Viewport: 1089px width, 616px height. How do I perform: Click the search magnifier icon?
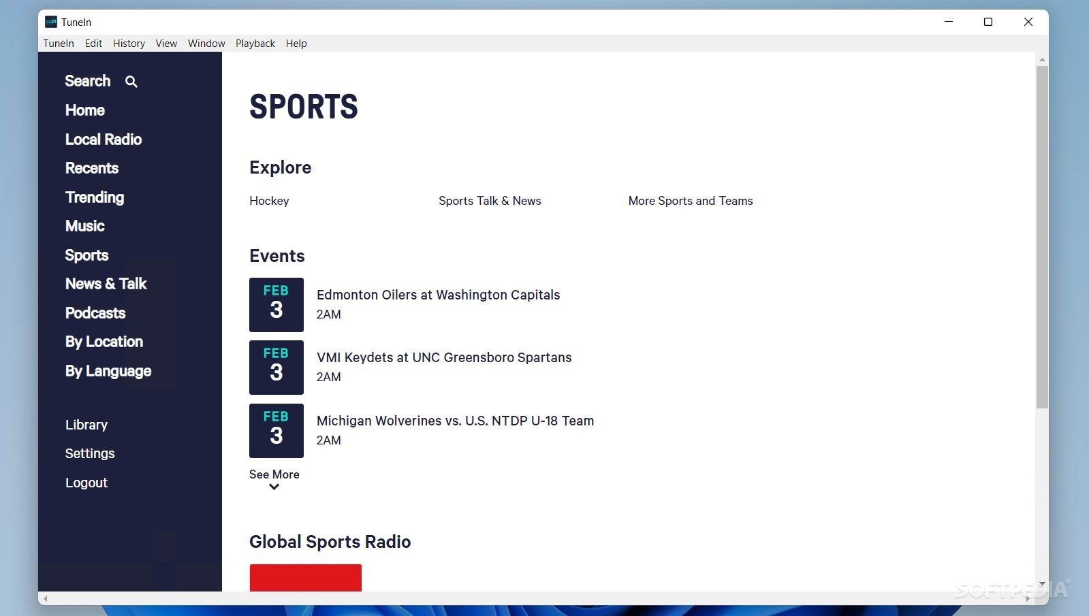131,82
